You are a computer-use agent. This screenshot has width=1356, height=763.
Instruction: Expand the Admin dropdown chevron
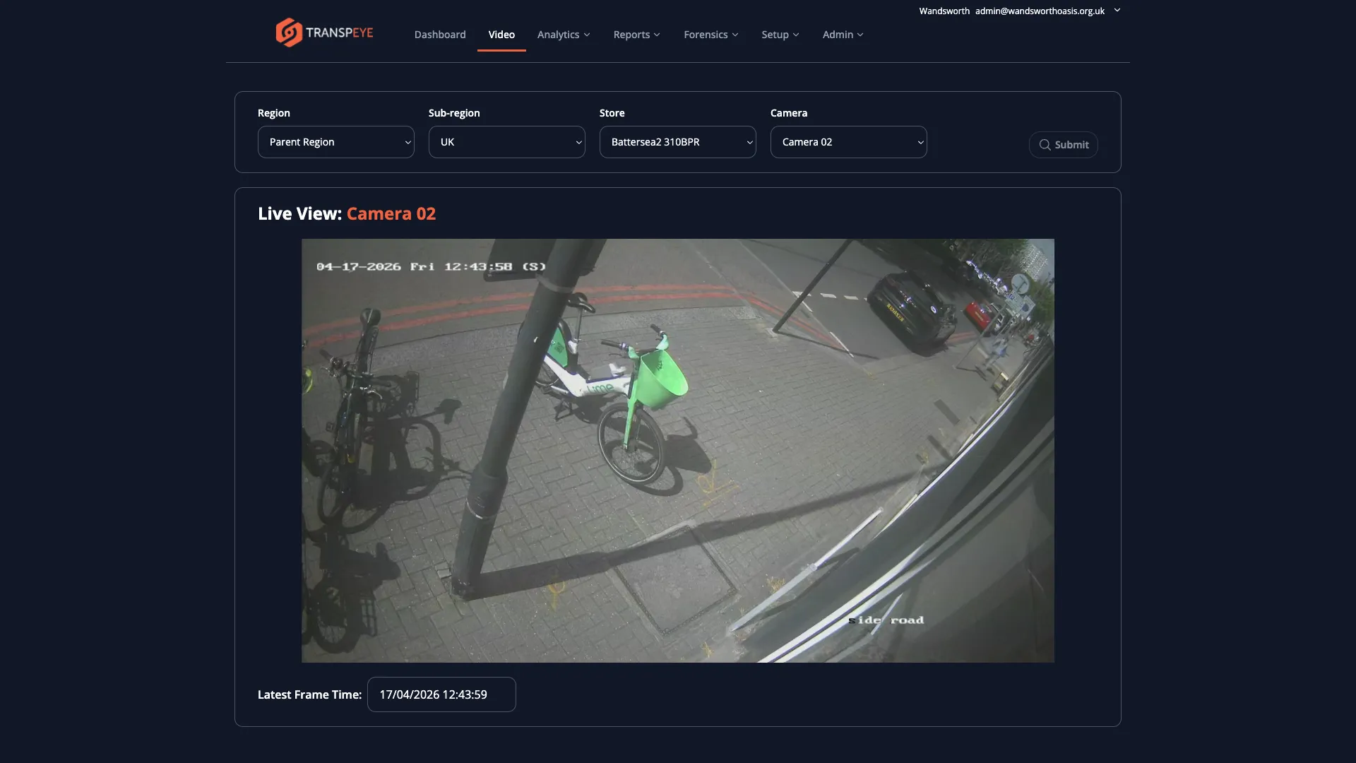click(860, 34)
